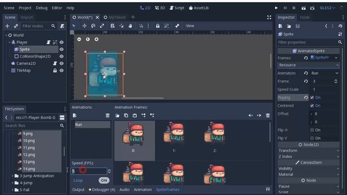The width and height of the screenshot is (347, 195).
Task: Move the selected frame right
Action: (259, 115)
